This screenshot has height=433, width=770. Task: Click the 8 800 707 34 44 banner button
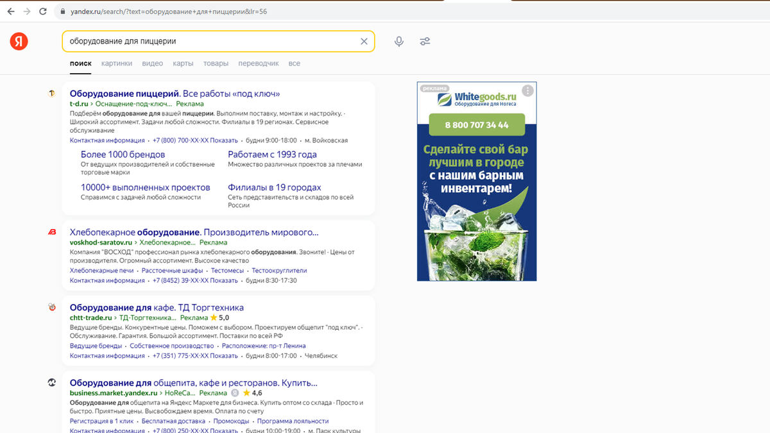point(477,124)
